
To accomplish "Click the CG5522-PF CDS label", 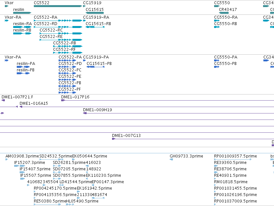I will coord(70,89).
